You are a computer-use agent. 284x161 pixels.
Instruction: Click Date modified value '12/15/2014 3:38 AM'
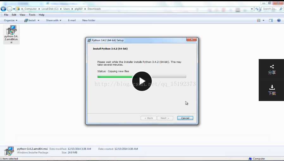coord(79,149)
